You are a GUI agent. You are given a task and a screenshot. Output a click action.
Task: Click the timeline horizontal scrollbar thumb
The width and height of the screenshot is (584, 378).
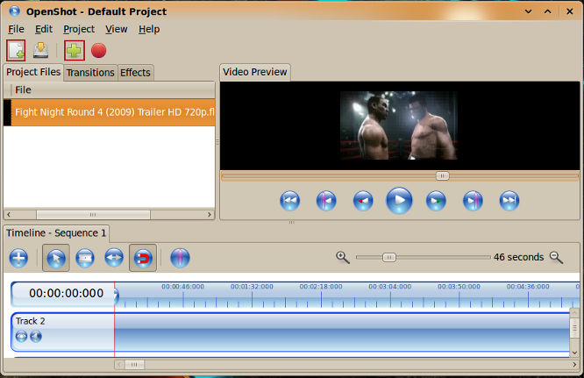click(x=134, y=365)
